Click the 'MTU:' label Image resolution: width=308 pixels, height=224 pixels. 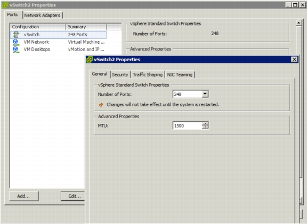[x=103, y=126]
